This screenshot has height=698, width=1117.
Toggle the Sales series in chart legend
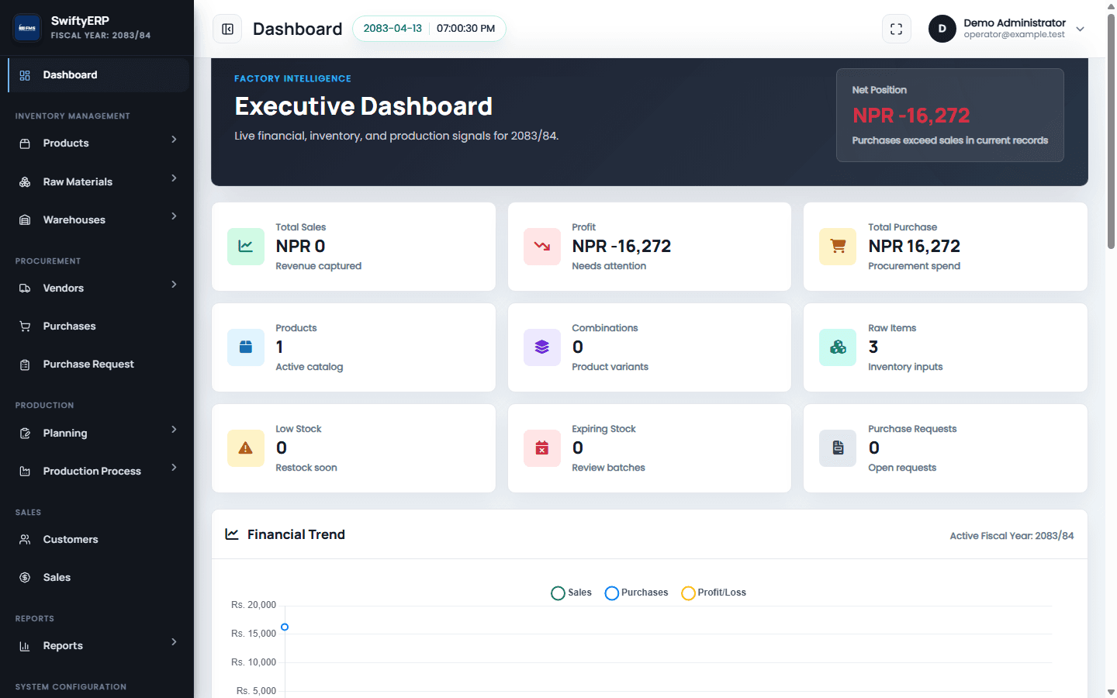[x=571, y=593]
